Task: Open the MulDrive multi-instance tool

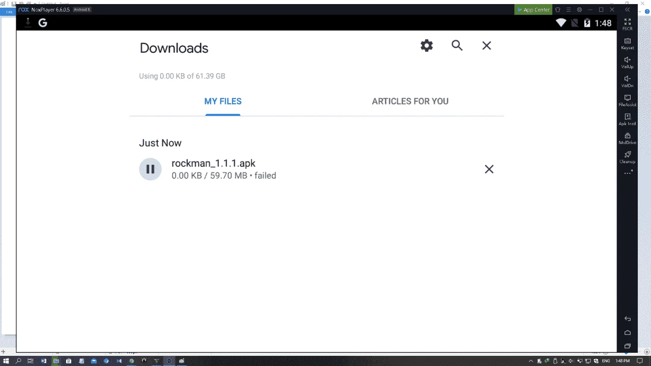Action: (627, 138)
